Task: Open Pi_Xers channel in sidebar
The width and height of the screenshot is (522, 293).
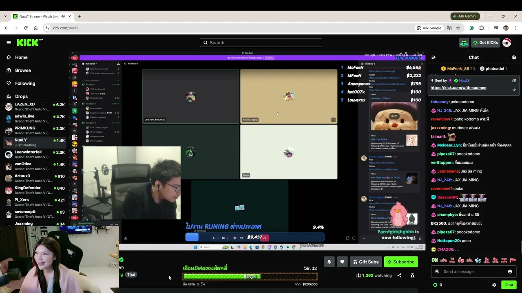Action: coord(35,202)
